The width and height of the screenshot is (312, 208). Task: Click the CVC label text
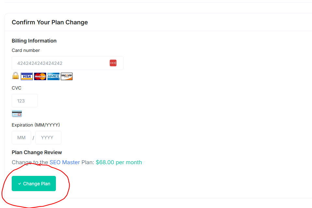(x=17, y=88)
